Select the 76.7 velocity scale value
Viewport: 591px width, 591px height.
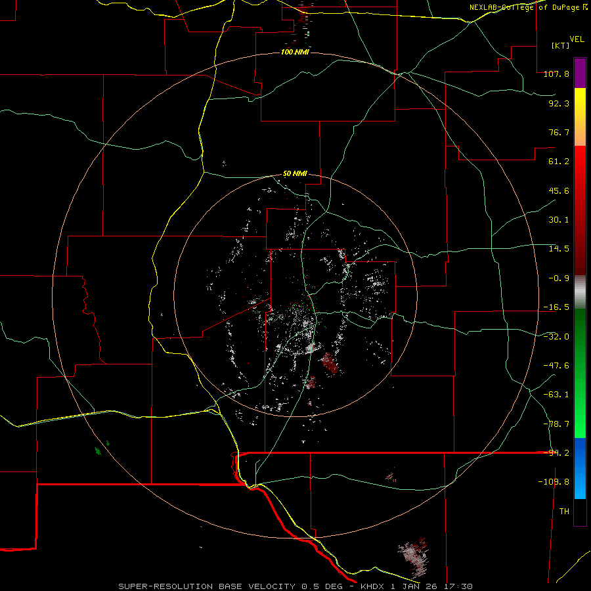pos(559,132)
